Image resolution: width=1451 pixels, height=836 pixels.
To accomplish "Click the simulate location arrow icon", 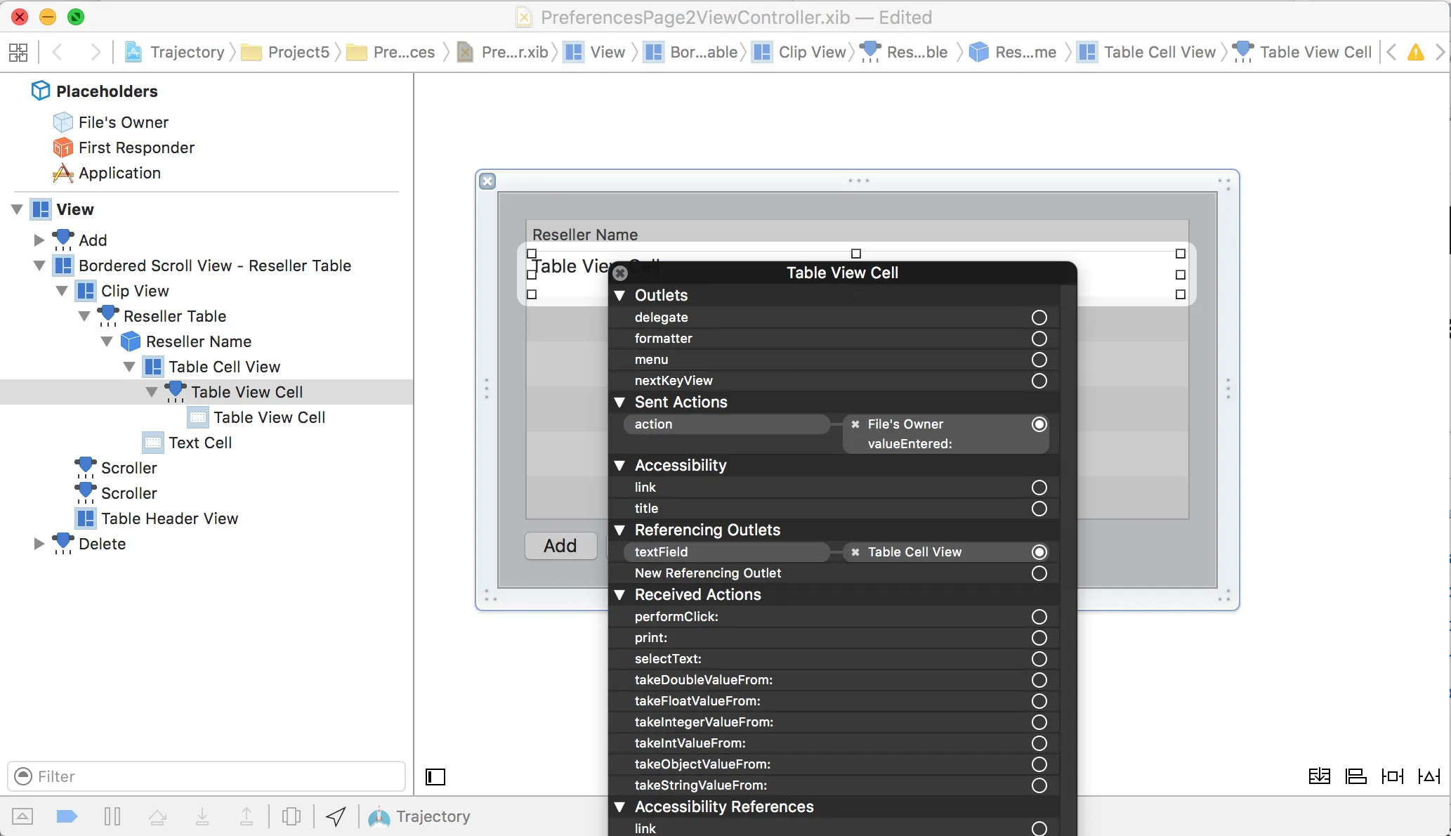I will pyautogui.click(x=336, y=816).
